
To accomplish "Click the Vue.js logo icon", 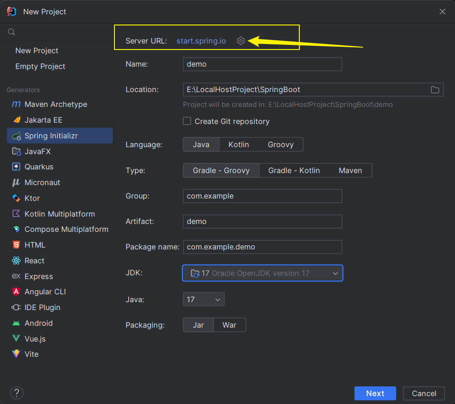I will click(16, 338).
